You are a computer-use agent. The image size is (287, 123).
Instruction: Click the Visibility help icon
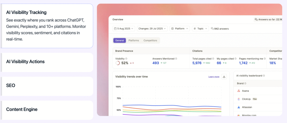[x=126, y=59]
